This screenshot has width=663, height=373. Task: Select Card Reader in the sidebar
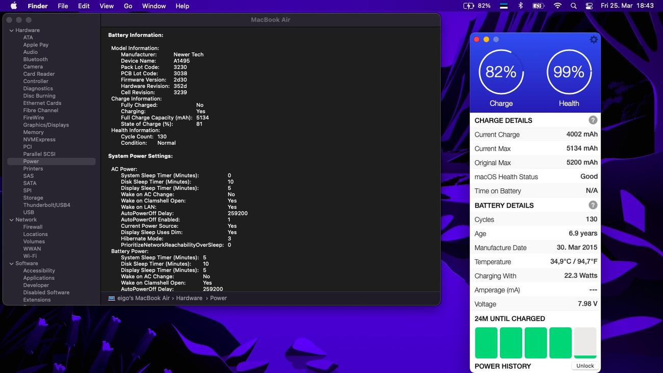[39, 74]
